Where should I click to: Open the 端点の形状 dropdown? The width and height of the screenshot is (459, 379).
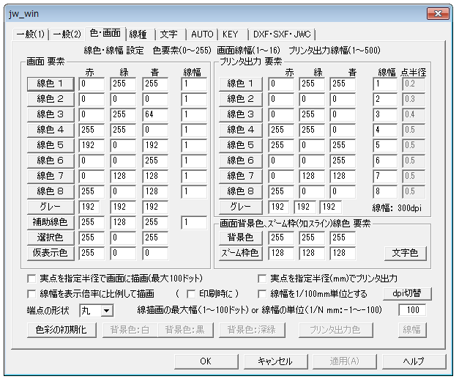(107, 310)
